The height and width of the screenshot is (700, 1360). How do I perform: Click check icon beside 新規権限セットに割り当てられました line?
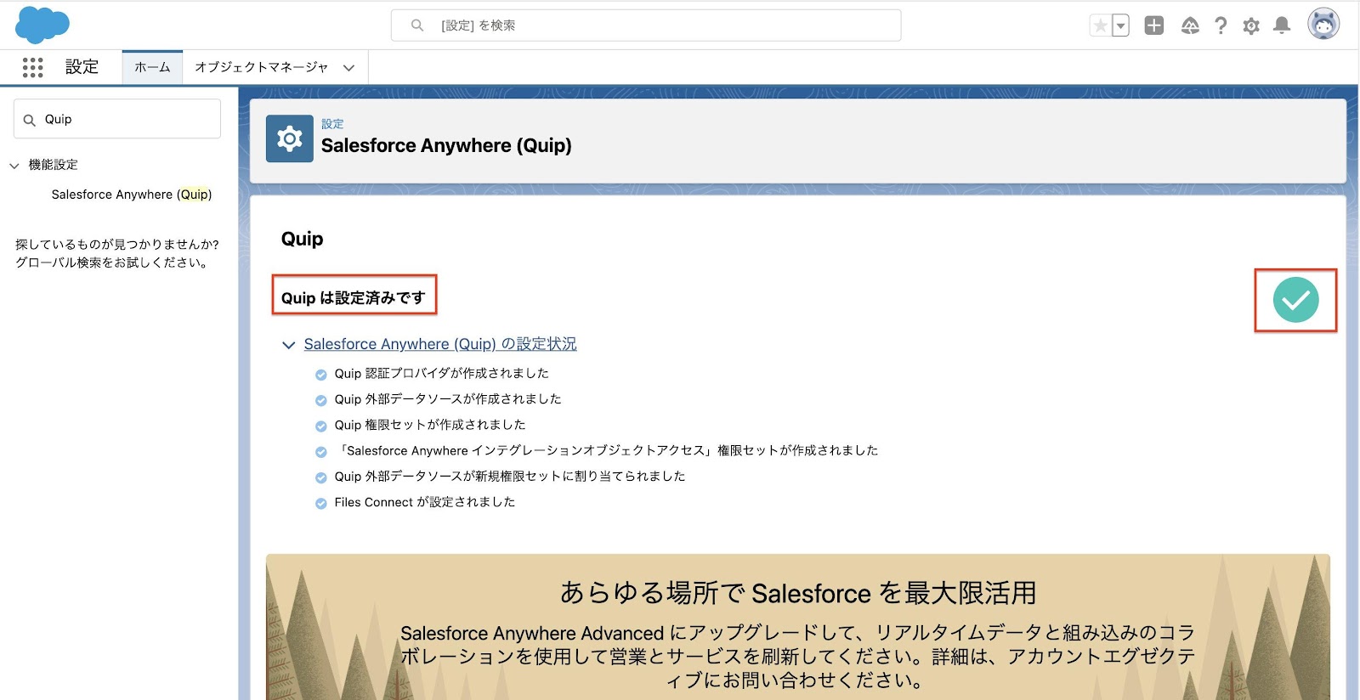click(x=321, y=477)
